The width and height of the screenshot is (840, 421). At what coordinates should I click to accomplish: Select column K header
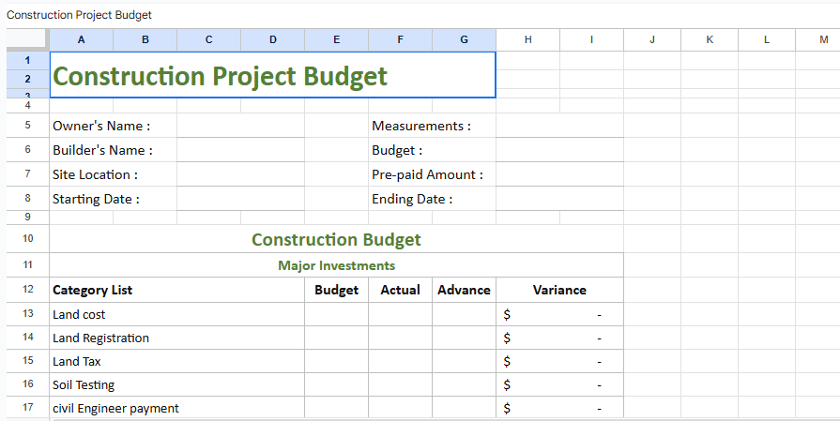(709, 39)
